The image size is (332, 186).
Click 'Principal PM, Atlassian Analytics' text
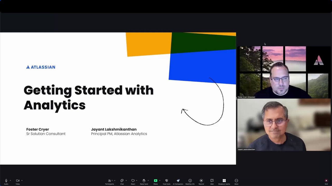[x=119, y=134]
